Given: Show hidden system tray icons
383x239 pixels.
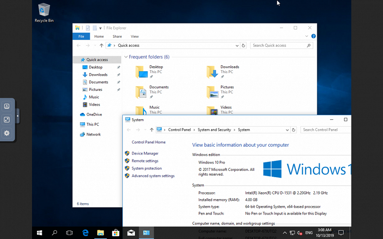Looking at the screenshot, I should (285, 233).
